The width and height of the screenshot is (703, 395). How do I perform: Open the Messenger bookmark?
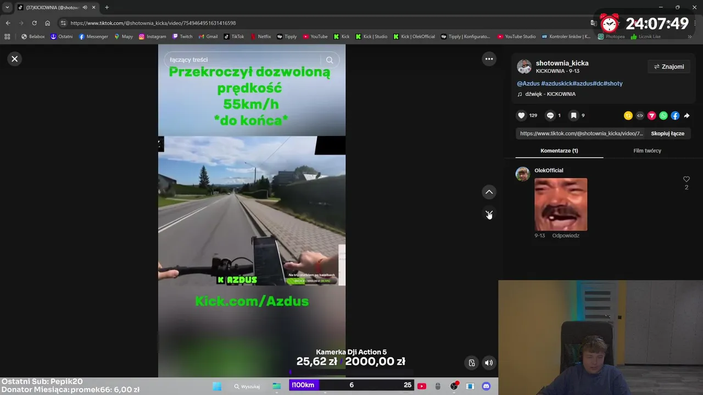coord(93,37)
